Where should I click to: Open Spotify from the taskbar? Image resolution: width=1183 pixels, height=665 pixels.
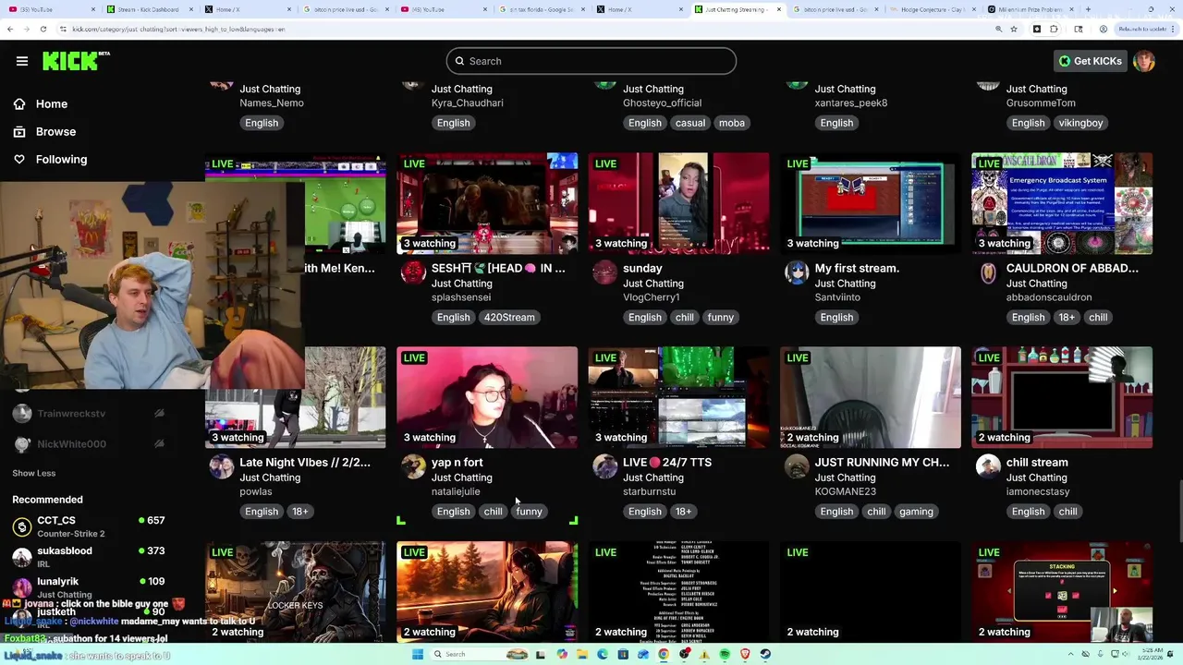pos(725,654)
